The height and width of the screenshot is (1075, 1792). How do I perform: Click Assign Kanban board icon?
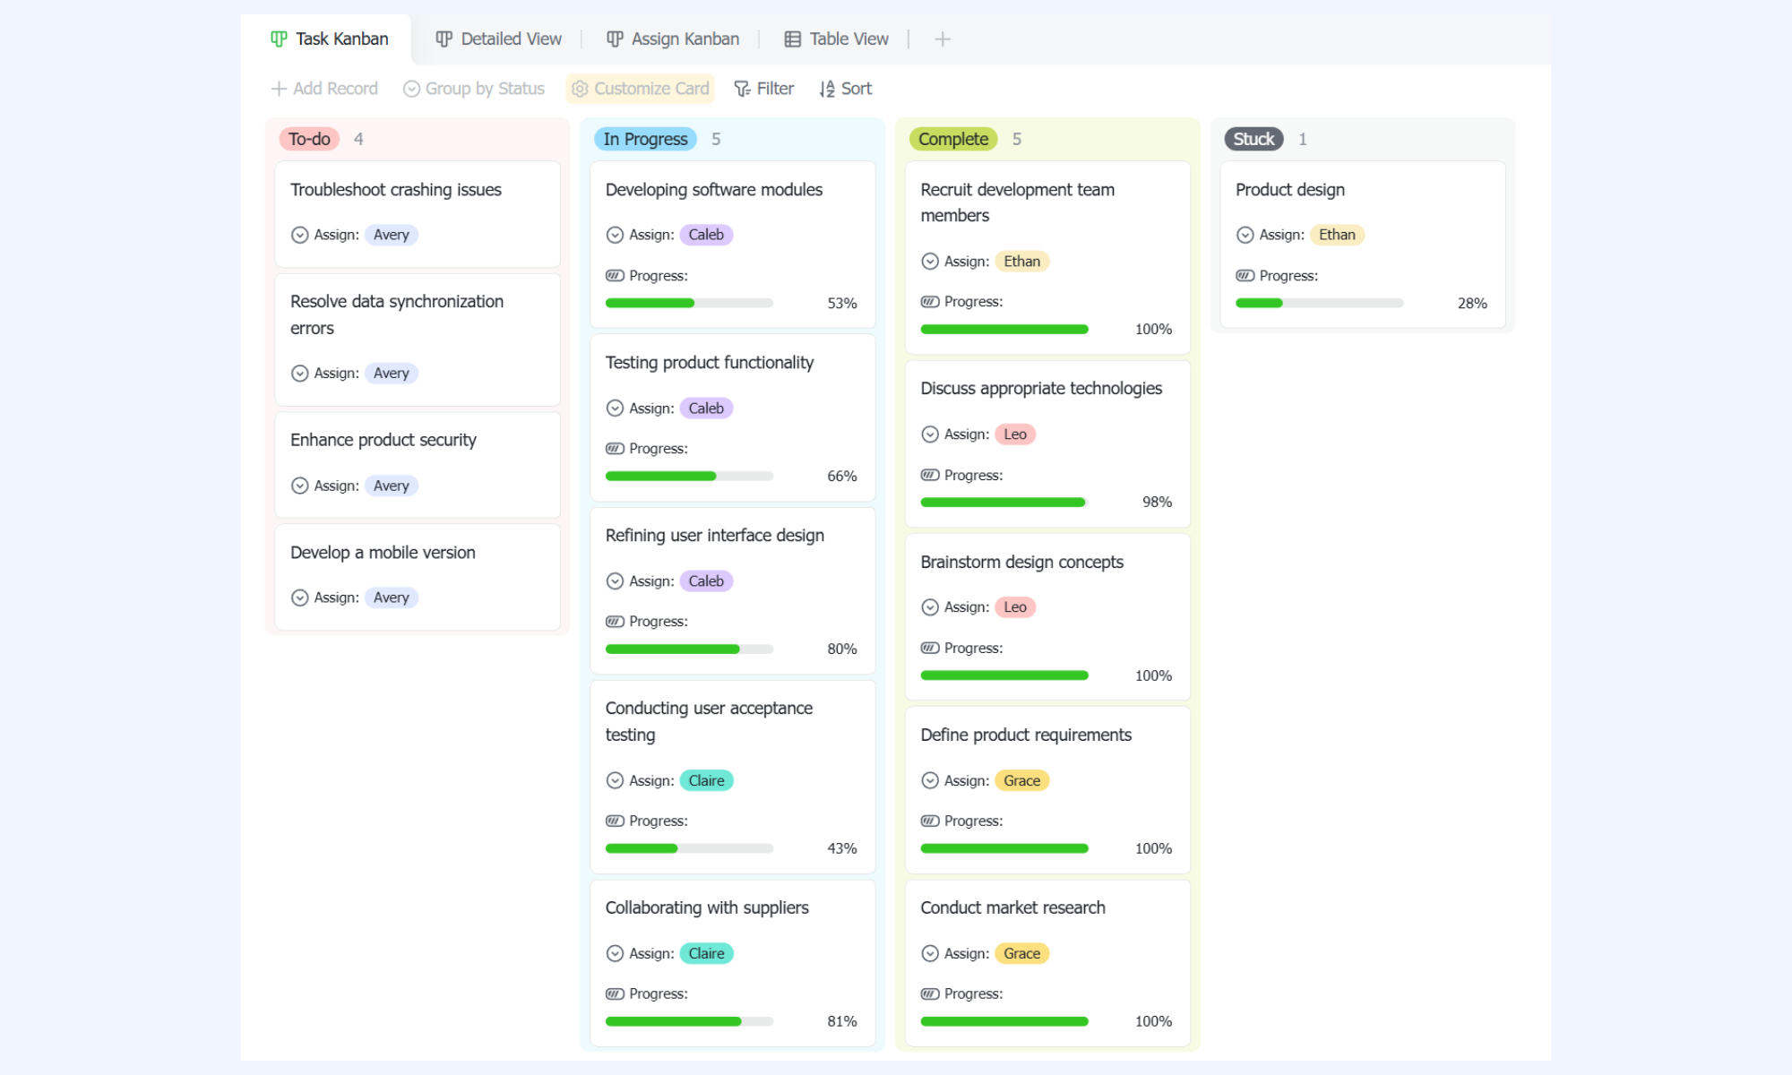615,39
